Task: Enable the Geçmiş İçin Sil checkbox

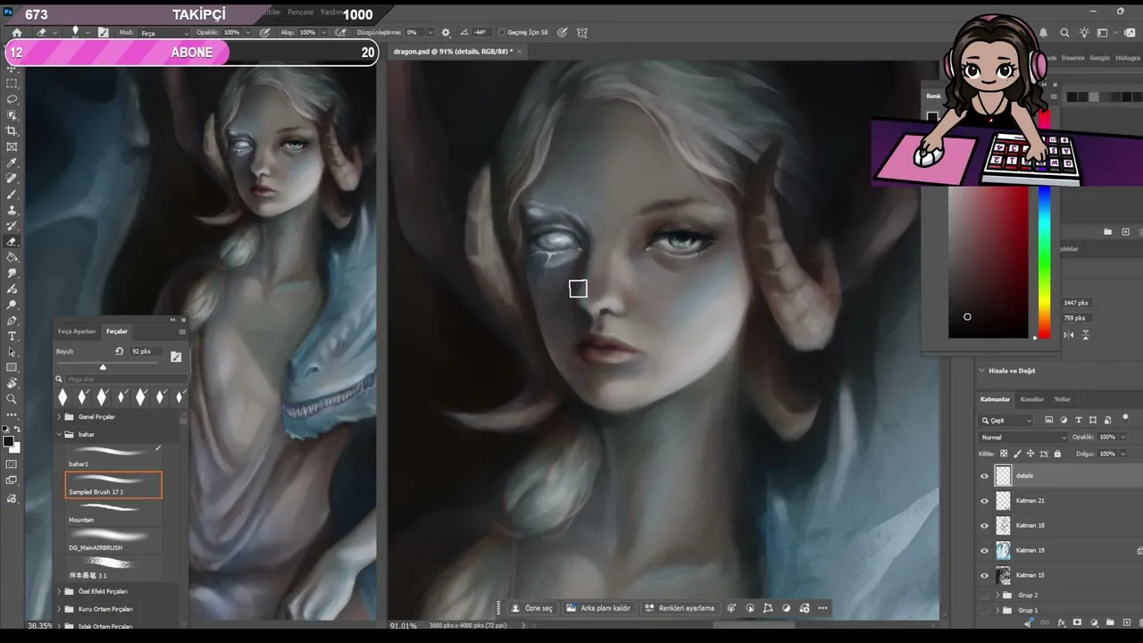Action: pyautogui.click(x=501, y=32)
